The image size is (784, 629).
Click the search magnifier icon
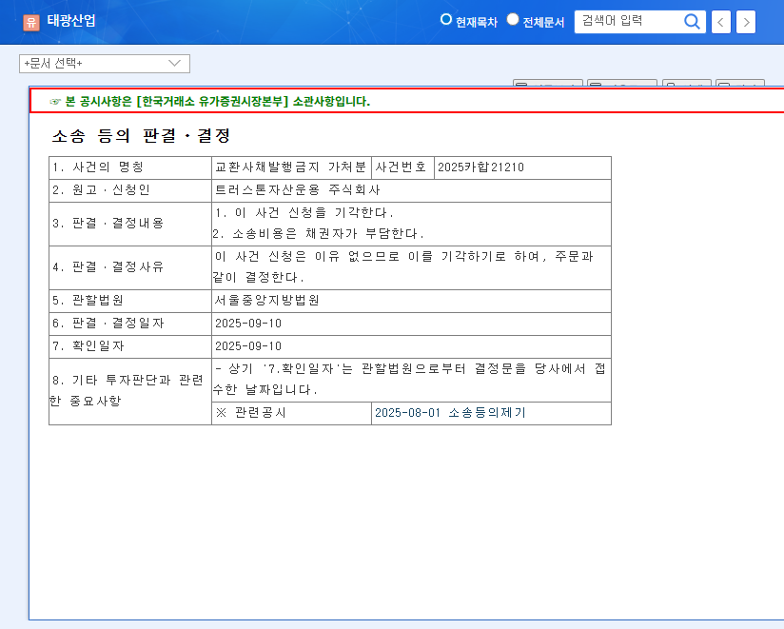click(692, 21)
